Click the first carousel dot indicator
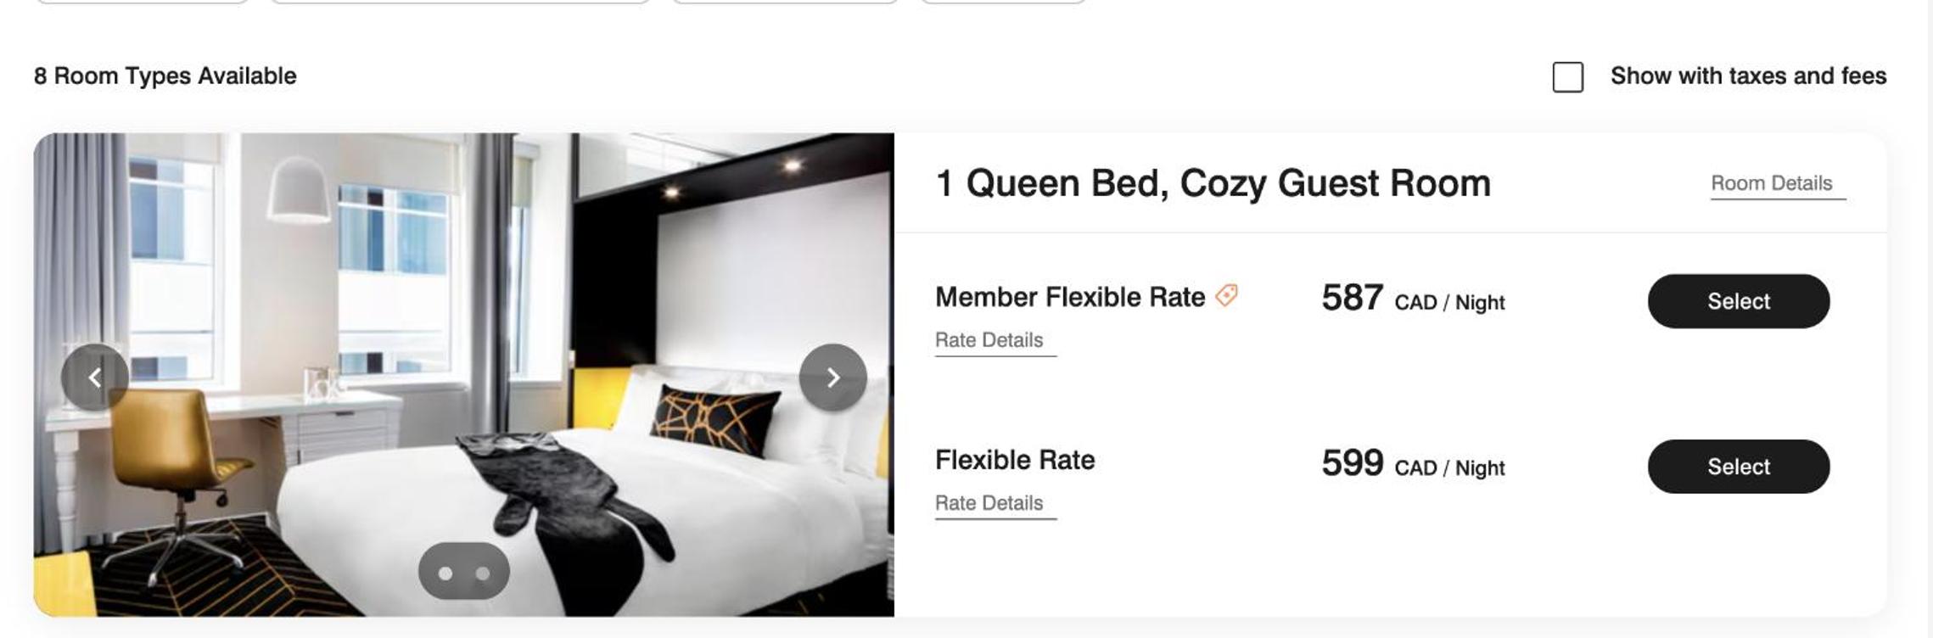This screenshot has width=1933, height=638. [445, 574]
